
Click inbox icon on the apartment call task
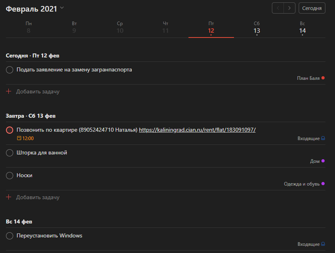pos(323,138)
